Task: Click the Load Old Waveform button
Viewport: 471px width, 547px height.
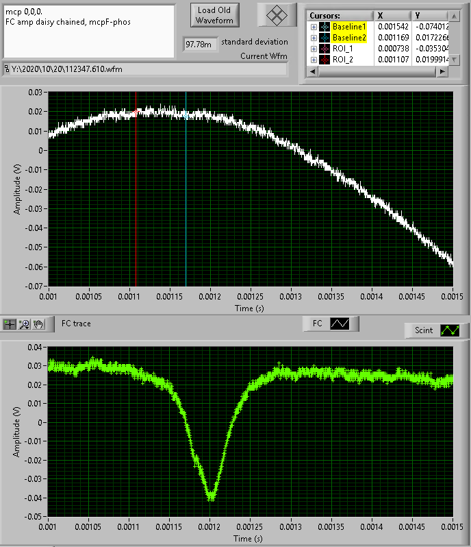Action: [215, 15]
